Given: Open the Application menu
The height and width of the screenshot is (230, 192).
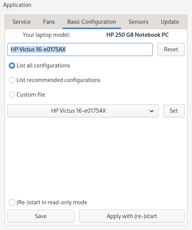Looking at the screenshot, I should coord(17,5).
